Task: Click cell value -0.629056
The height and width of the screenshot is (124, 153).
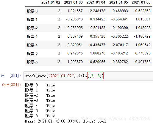Action: [x=97, y=62]
